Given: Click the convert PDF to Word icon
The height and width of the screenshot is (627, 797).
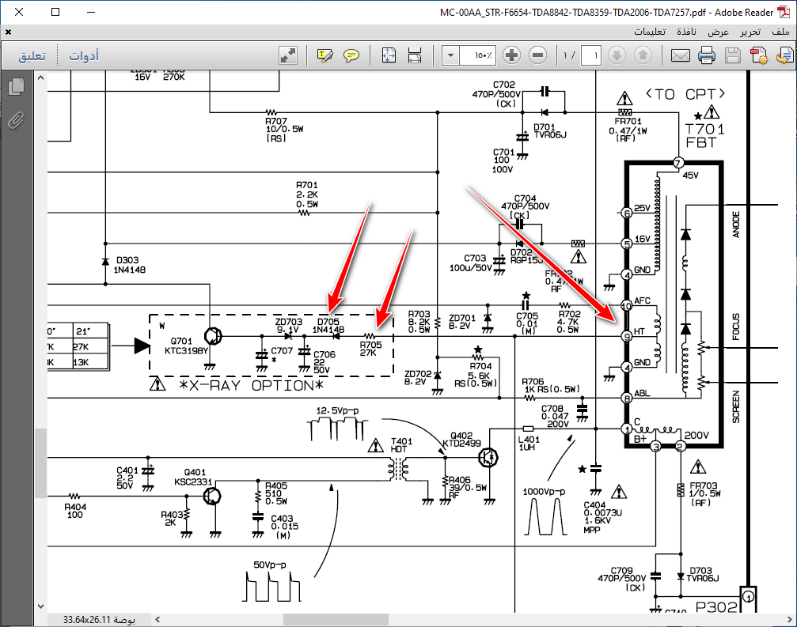Looking at the screenshot, I should point(784,55).
